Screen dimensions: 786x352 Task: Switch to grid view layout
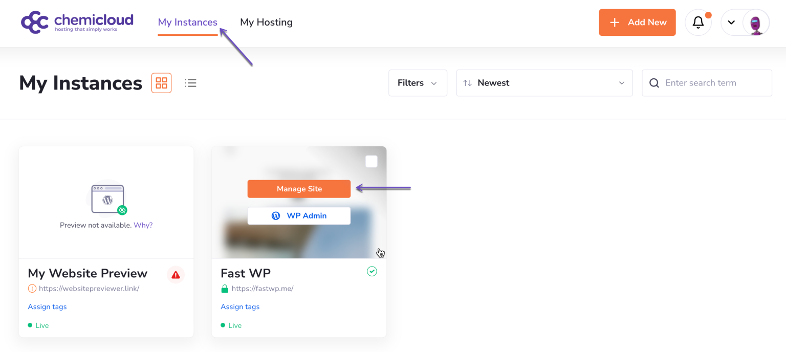tap(161, 82)
